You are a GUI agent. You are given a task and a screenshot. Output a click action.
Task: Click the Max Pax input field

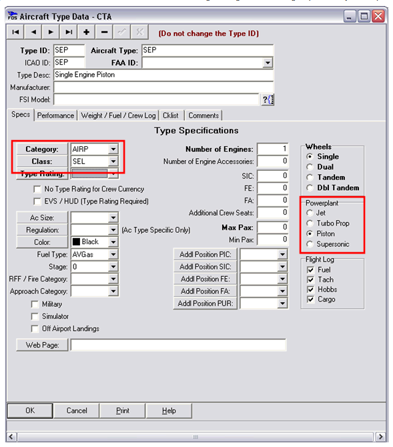point(272,228)
